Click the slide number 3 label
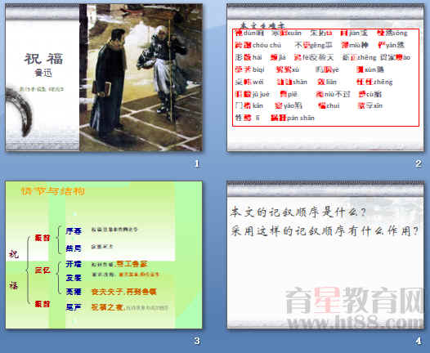The width and height of the screenshot is (430, 353). tap(197, 341)
